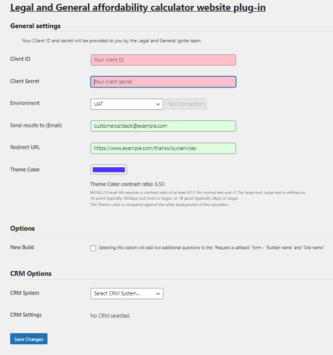Click the Ignite team instructions text
This screenshot has width=333, height=355.
(x=111, y=41)
